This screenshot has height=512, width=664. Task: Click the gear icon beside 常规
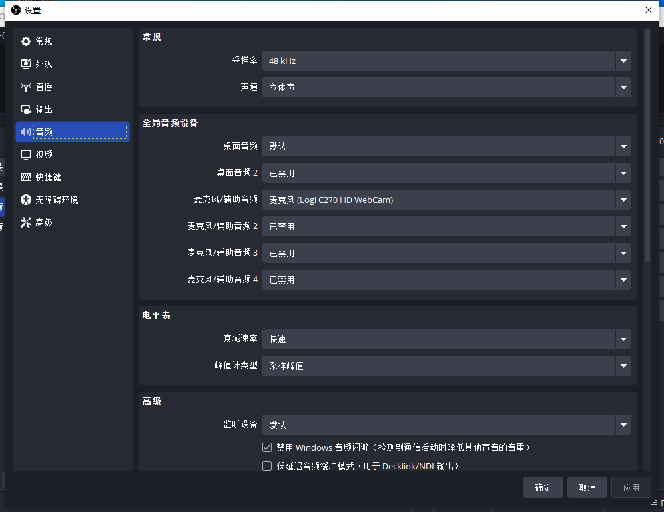(26, 41)
